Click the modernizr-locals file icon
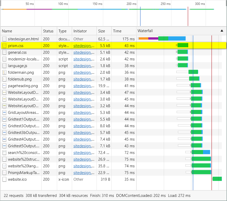Image resolution: width=227 pixels, height=201 pixels. [x=4, y=59]
